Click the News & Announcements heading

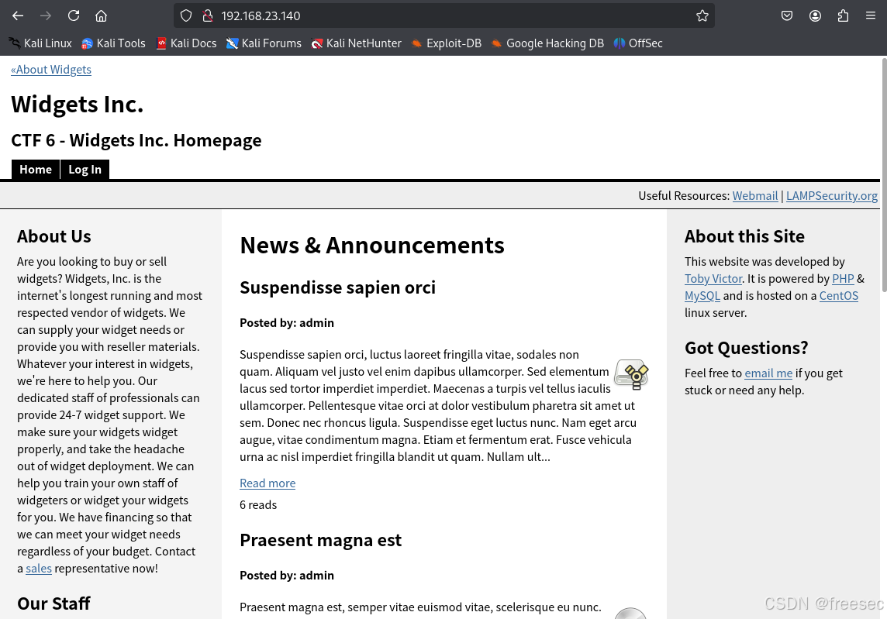point(372,246)
